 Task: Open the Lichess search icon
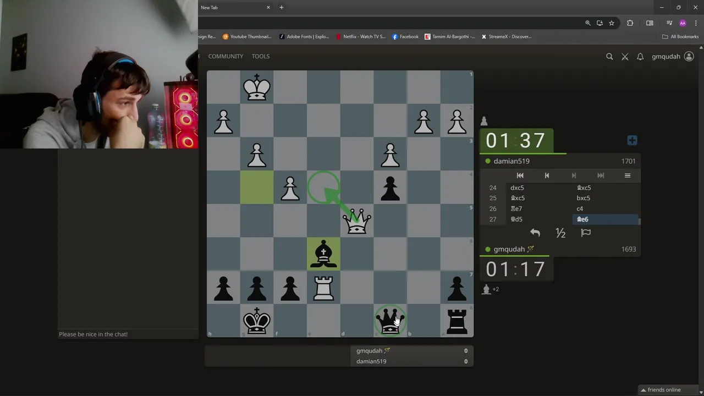pyautogui.click(x=609, y=56)
